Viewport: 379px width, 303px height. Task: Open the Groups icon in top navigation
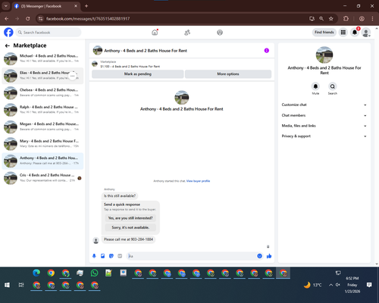click(x=220, y=33)
